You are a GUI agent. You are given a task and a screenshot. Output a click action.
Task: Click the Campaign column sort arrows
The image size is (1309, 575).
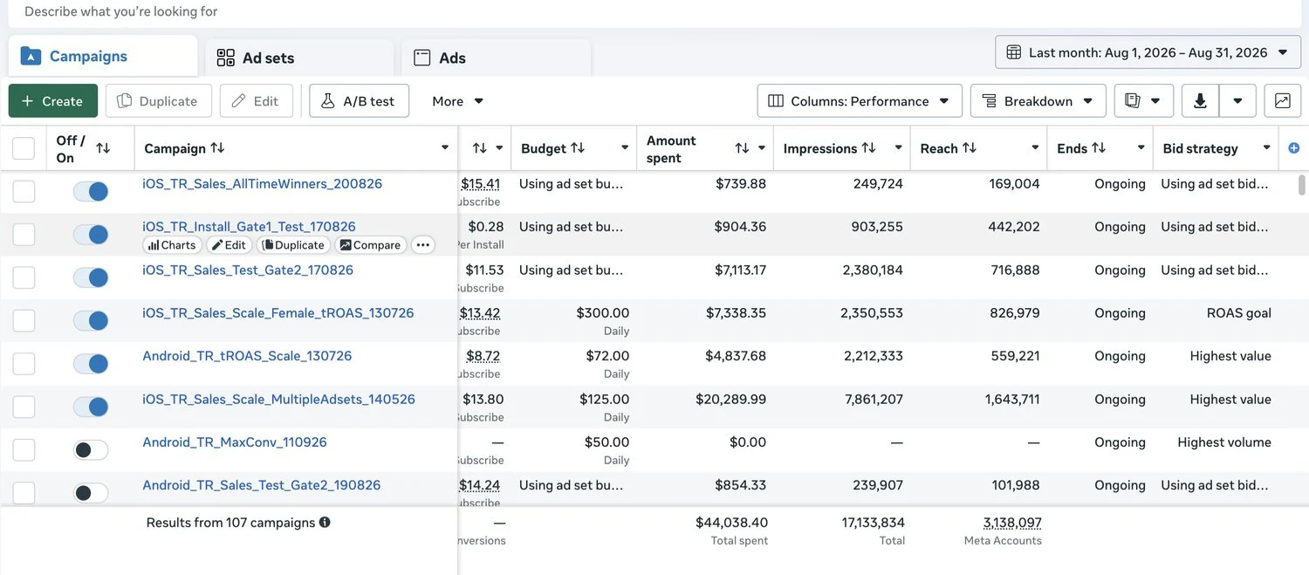tap(217, 148)
